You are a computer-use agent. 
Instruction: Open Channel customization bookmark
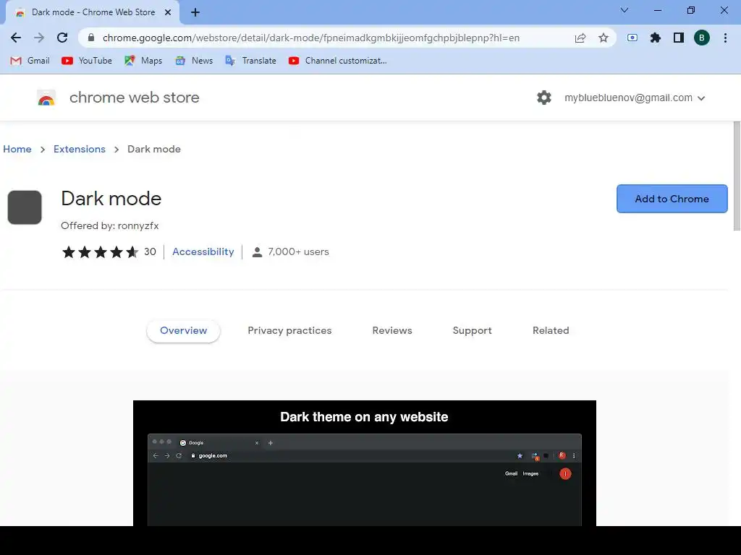pos(337,61)
